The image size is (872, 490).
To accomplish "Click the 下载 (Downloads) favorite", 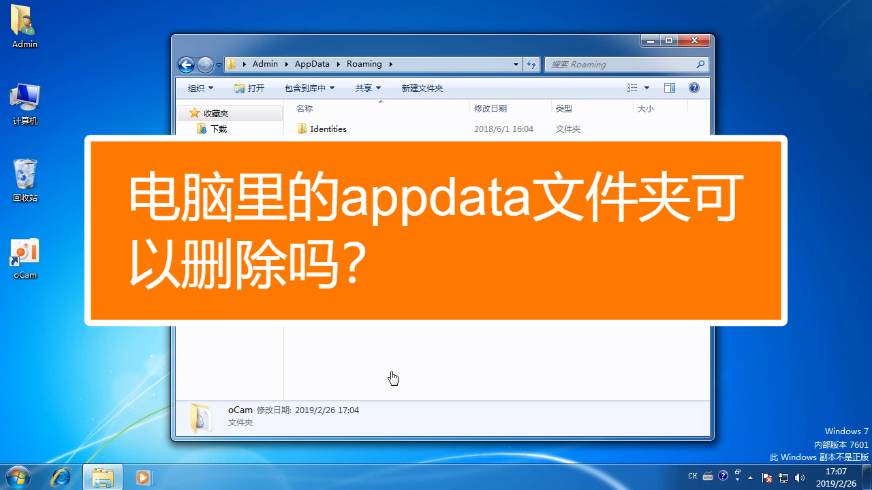I will pos(217,129).
